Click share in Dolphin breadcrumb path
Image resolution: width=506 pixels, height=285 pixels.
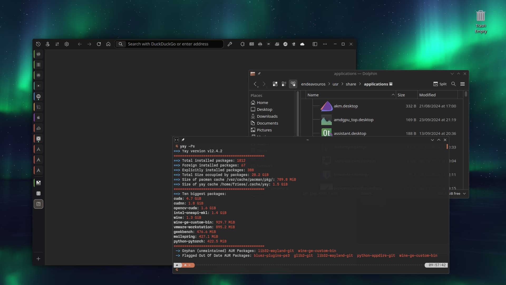tap(351, 84)
